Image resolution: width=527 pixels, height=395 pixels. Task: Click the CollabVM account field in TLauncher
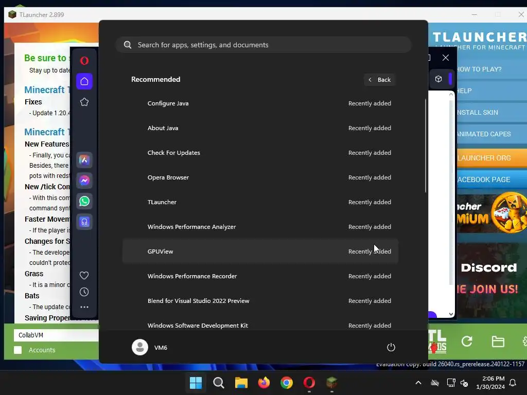[x=56, y=335]
